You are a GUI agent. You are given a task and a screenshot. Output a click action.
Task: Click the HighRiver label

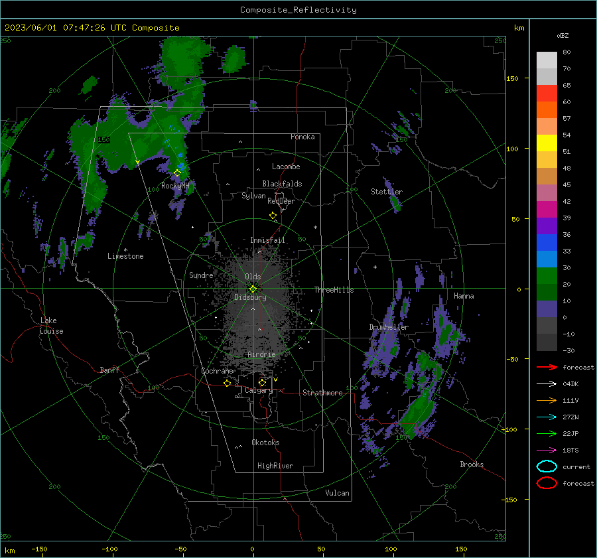[275, 466]
